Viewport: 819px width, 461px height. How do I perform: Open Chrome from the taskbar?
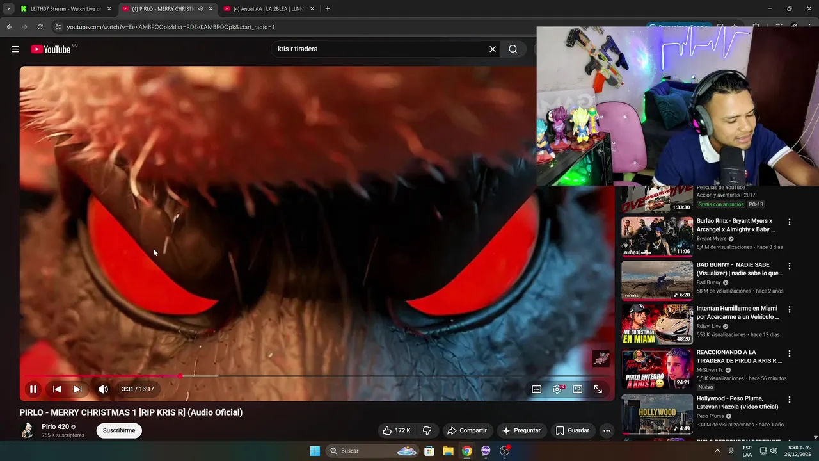(x=467, y=451)
